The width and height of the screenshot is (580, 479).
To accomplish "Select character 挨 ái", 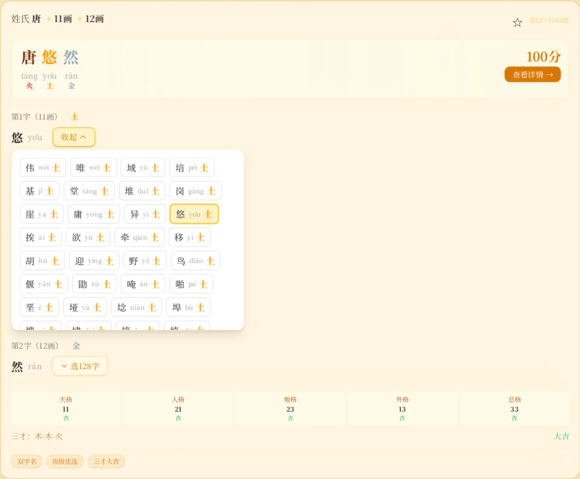I will pyautogui.click(x=41, y=237).
